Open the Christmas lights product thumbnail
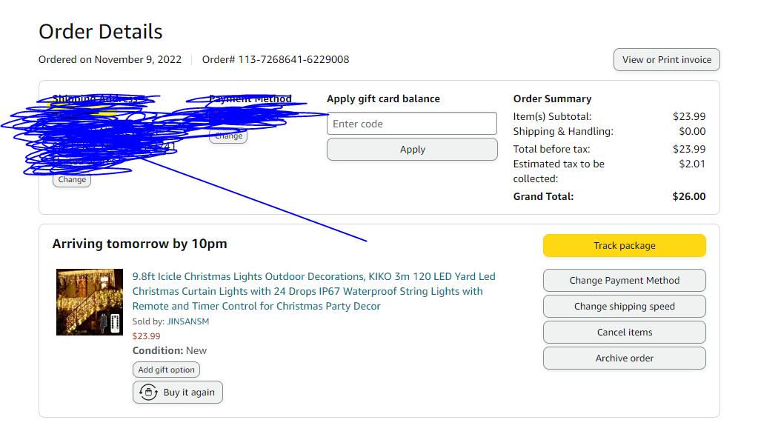Screen dimensions: 758x434 coord(90,302)
